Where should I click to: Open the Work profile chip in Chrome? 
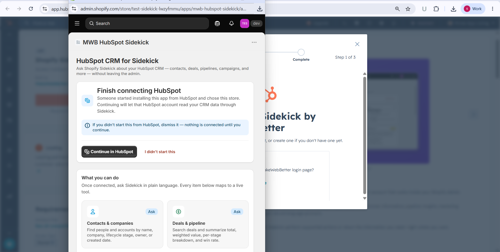click(x=473, y=9)
